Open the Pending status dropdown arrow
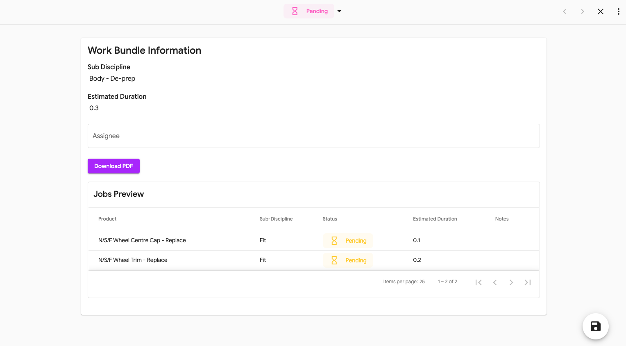 339,11
